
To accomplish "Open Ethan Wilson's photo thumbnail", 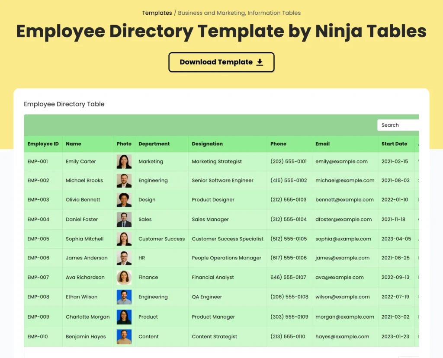I will tap(124, 297).
